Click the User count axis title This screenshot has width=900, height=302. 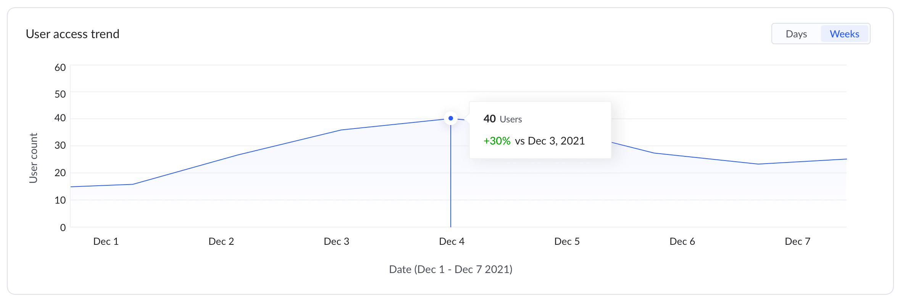click(34, 158)
